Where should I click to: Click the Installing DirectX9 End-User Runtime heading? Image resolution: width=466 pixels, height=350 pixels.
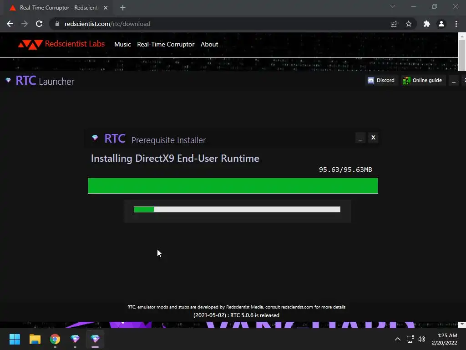175,158
